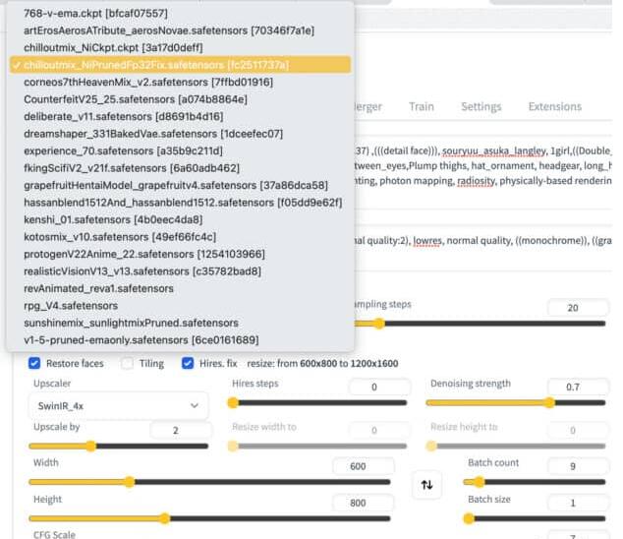The height and width of the screenshot is (539, 623).
Task: Swap width and height with arrows button
Action: coord(426,485)
